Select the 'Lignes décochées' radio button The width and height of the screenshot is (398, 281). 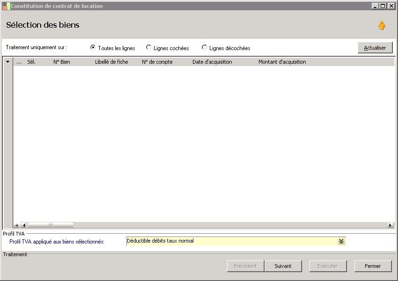[204, 47]
